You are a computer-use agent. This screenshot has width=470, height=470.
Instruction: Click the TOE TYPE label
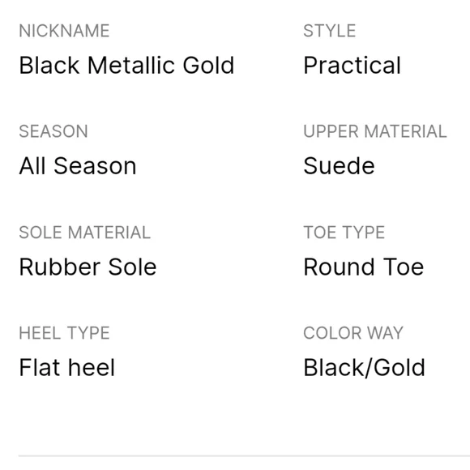coord(344,233)
